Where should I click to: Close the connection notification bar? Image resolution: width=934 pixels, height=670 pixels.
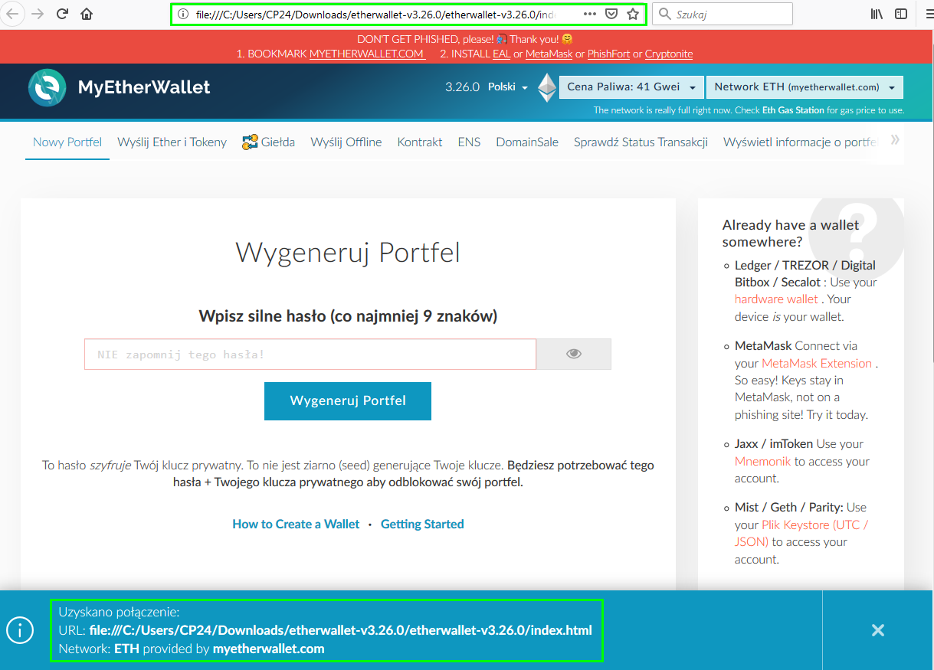click(x=878, y=630)
